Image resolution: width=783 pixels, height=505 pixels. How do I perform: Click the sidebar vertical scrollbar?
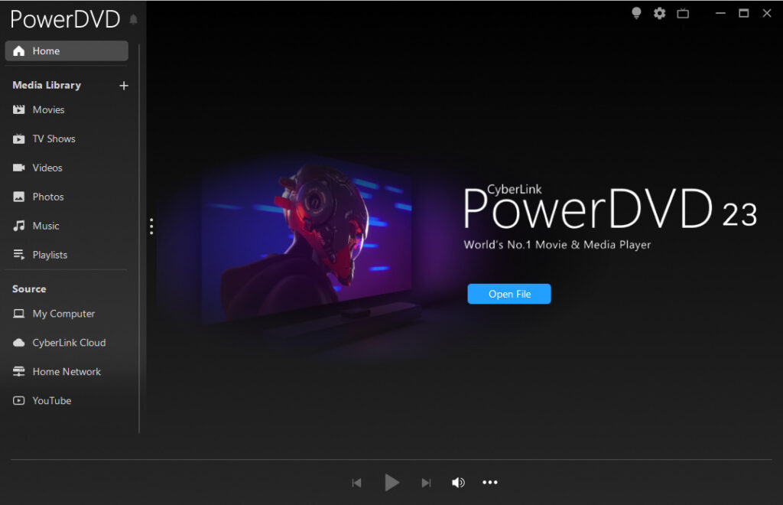[139, 238]
